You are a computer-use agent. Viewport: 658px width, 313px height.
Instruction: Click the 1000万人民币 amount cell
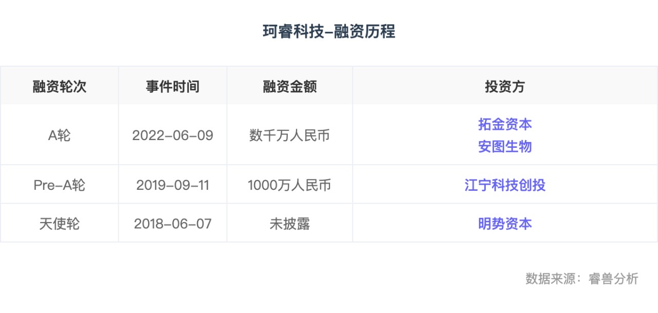tap(290, 185)
